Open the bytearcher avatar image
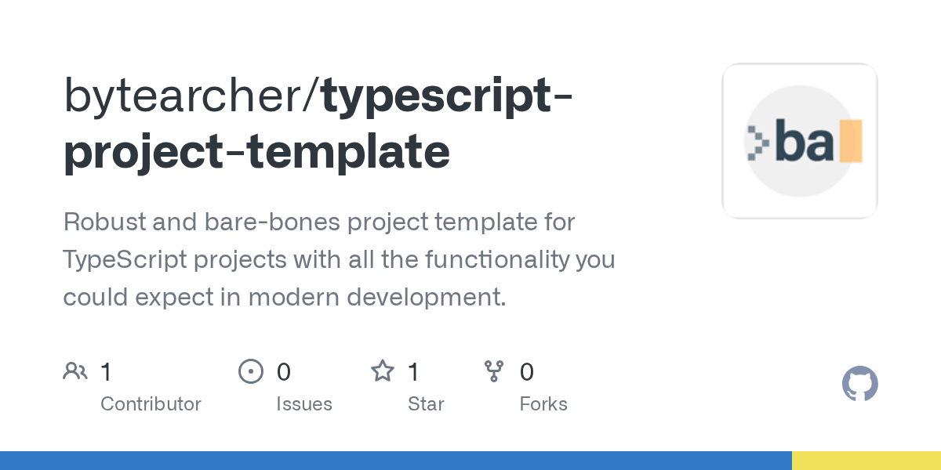 point(800,141)
